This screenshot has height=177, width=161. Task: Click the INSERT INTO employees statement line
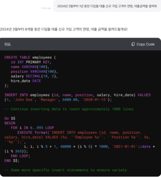(x=78, y=95)
